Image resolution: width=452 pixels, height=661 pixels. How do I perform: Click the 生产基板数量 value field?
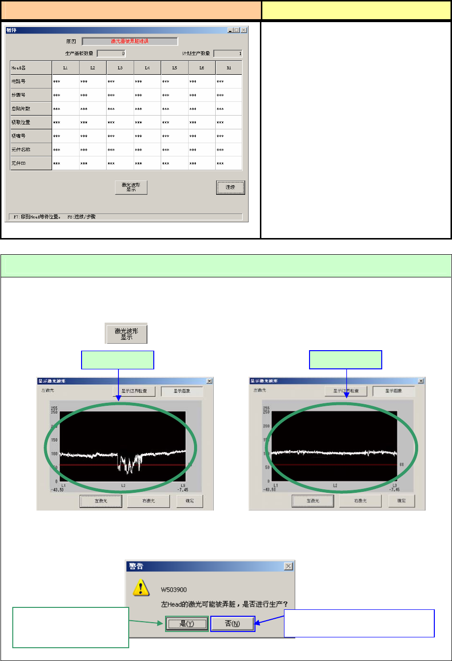click(x=112, y=53)
